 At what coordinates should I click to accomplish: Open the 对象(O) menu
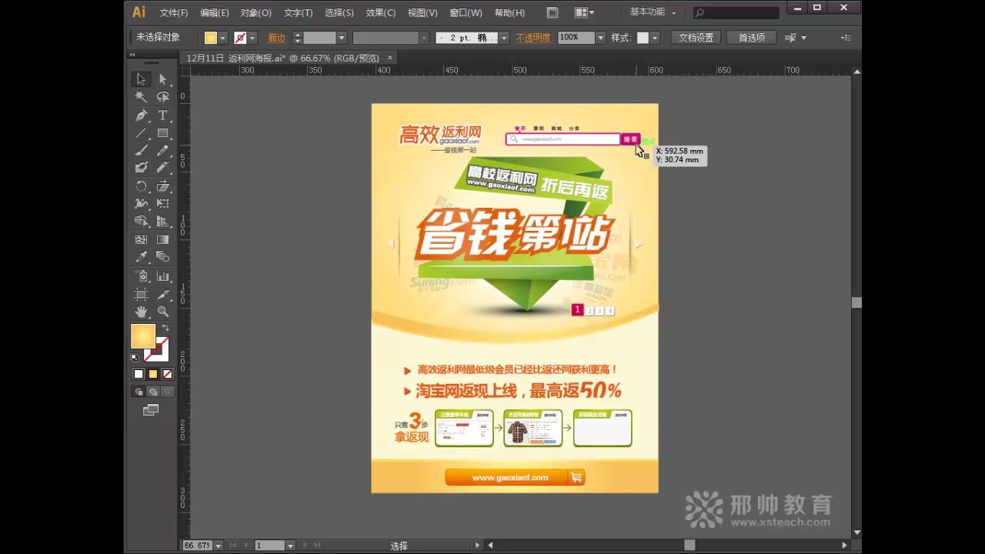256,13
